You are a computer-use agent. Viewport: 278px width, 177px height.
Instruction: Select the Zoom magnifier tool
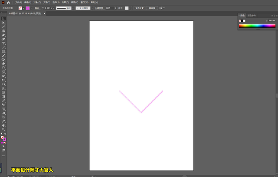coord(3,129)
